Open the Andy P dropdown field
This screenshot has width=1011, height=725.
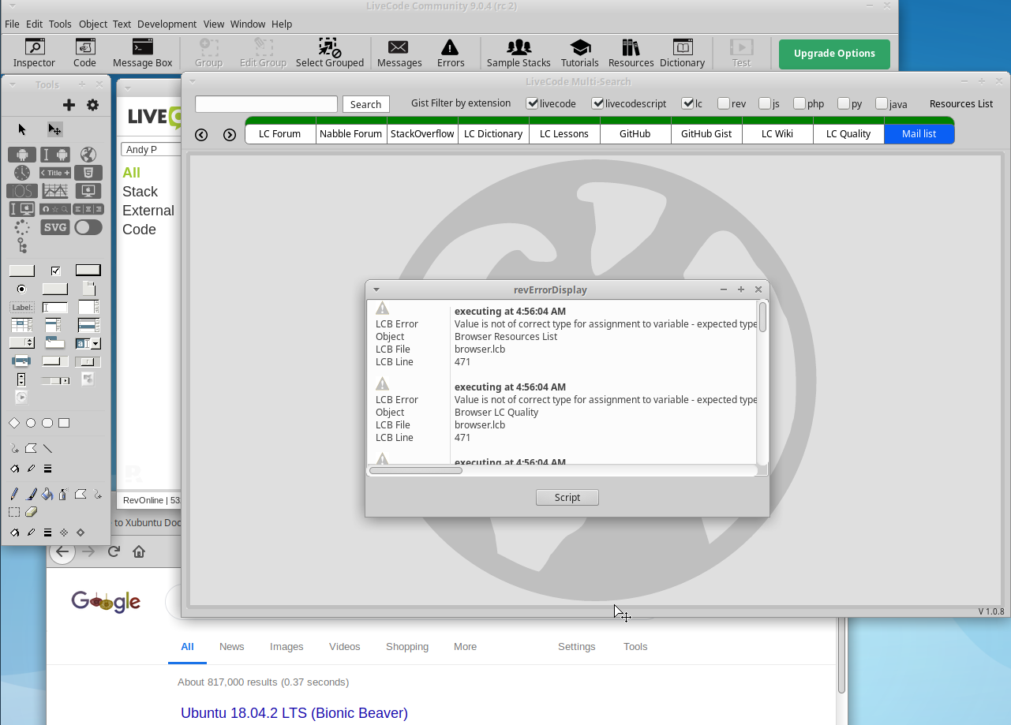150,150
